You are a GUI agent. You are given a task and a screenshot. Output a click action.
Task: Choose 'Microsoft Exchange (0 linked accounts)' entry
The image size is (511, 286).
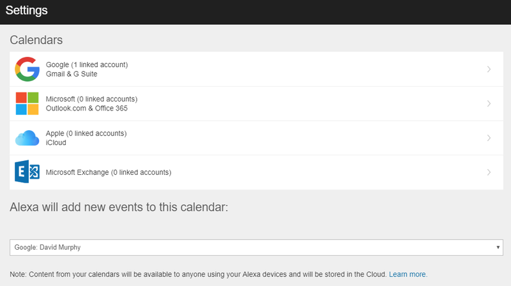point(109,172)
